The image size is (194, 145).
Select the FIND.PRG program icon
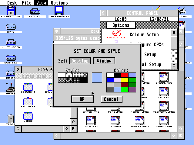point(115,110)
